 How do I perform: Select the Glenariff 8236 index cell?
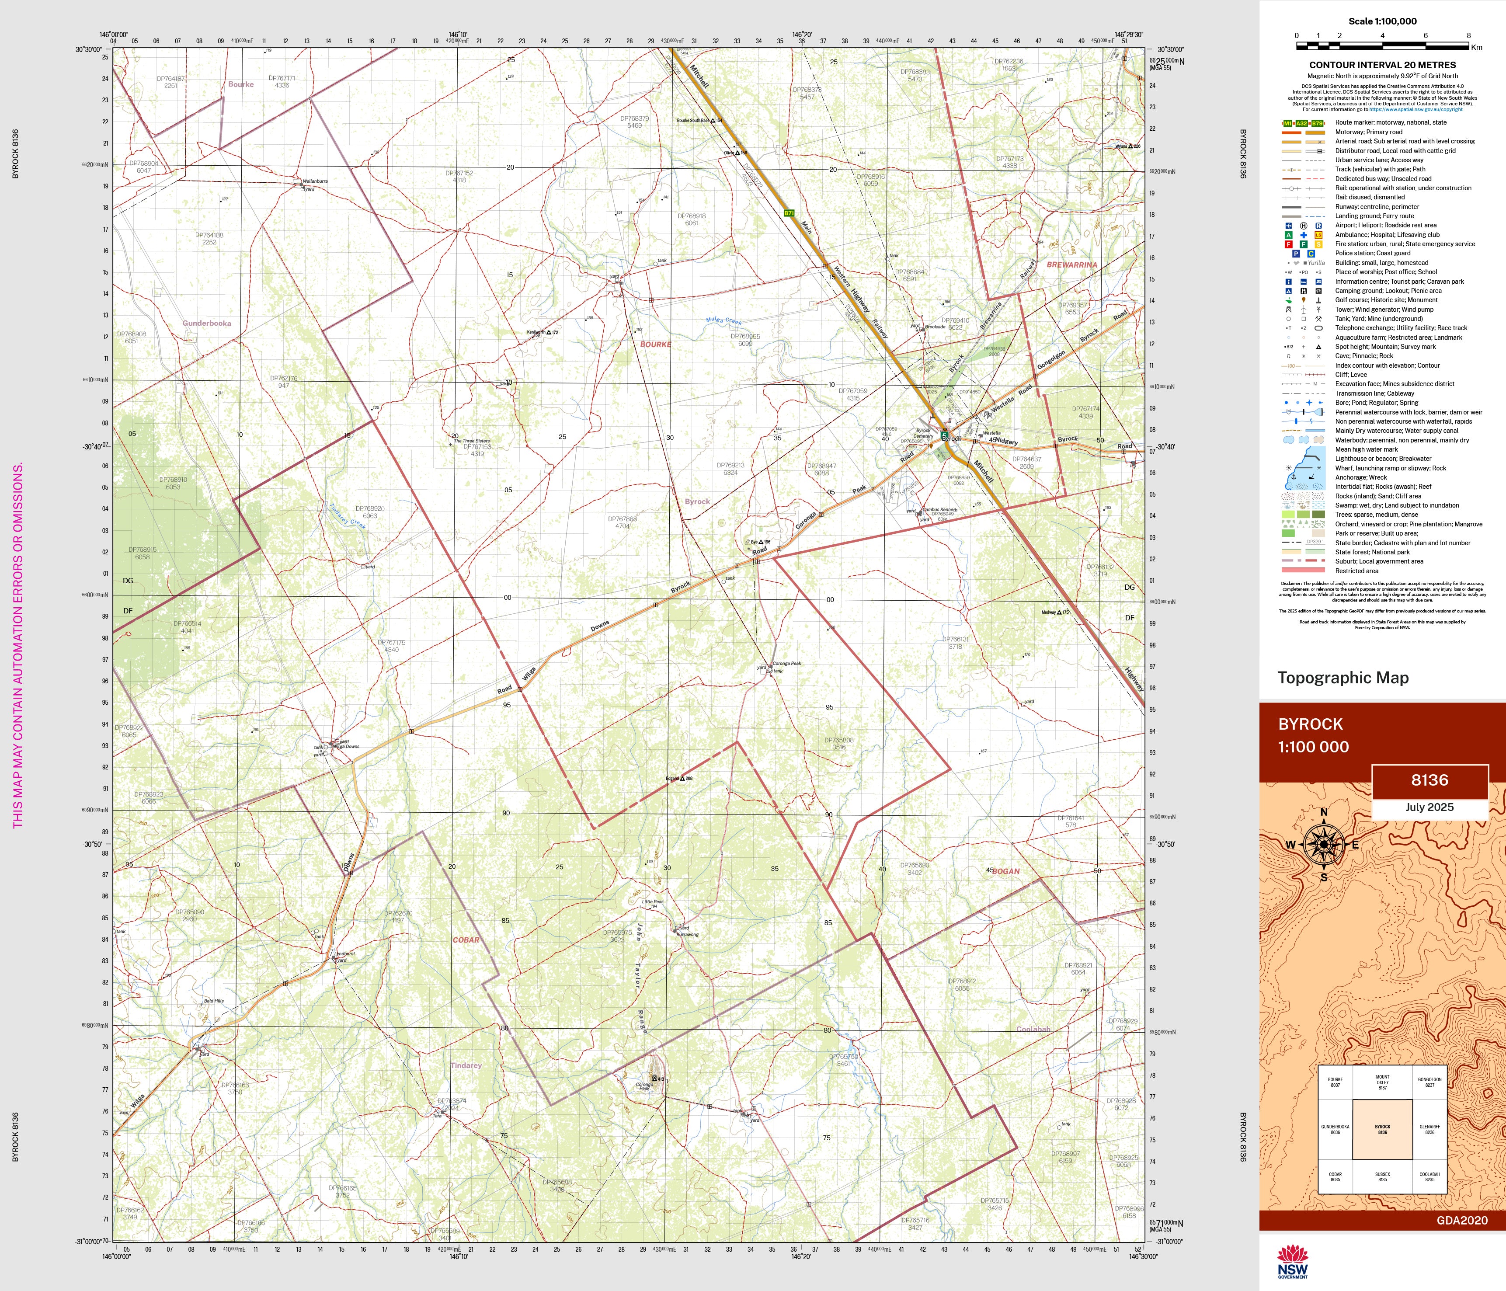[1429, 1130]
